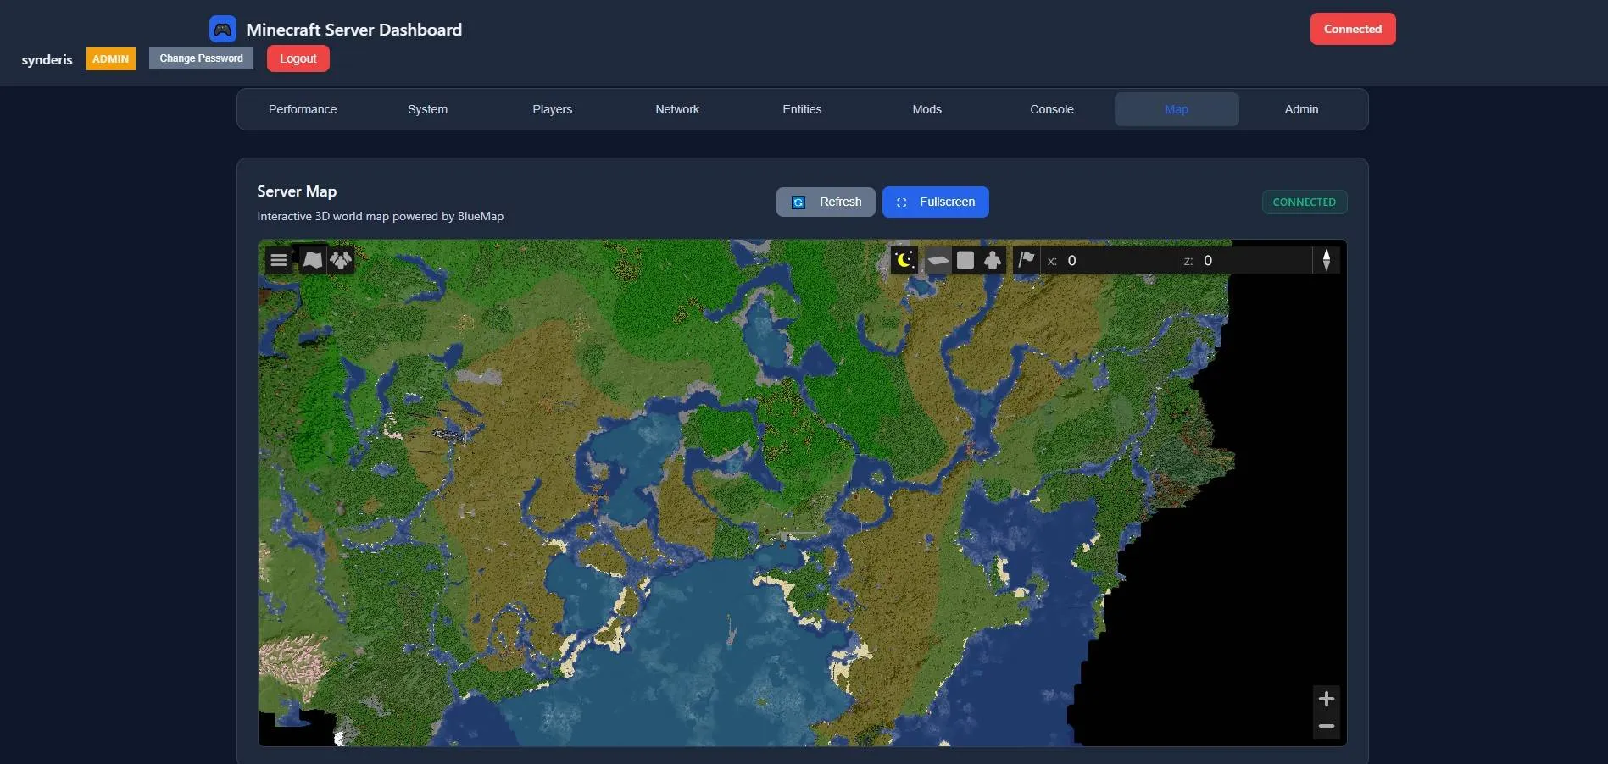Open the Entities tab

coord(802,109)
